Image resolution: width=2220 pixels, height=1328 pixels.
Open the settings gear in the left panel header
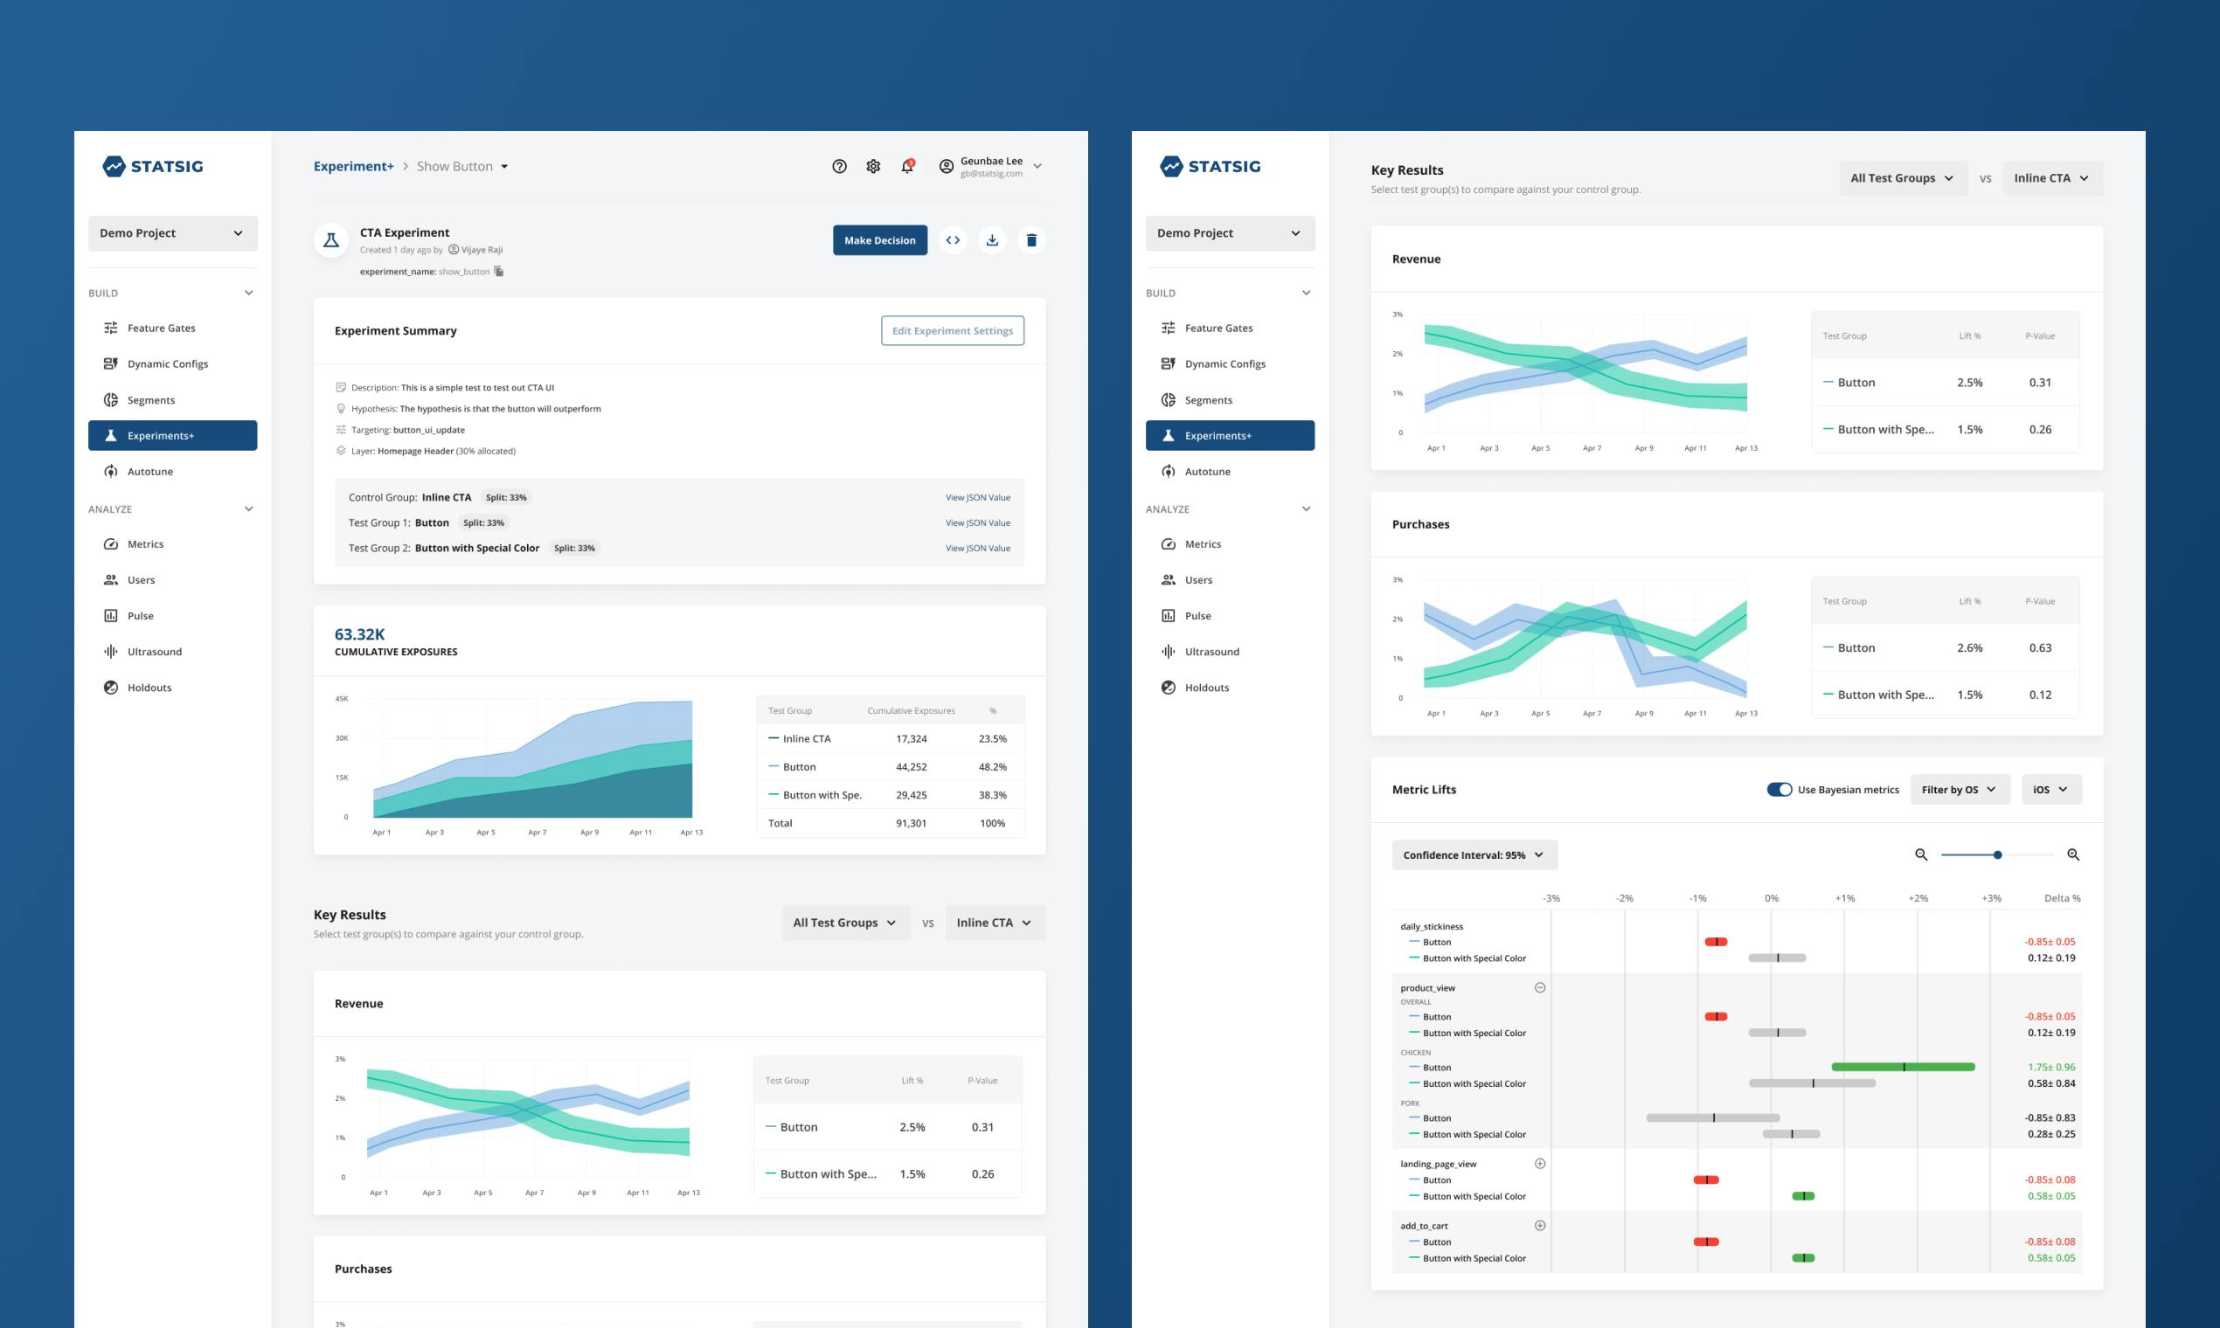pyautogui.click(x=873, y=167)
